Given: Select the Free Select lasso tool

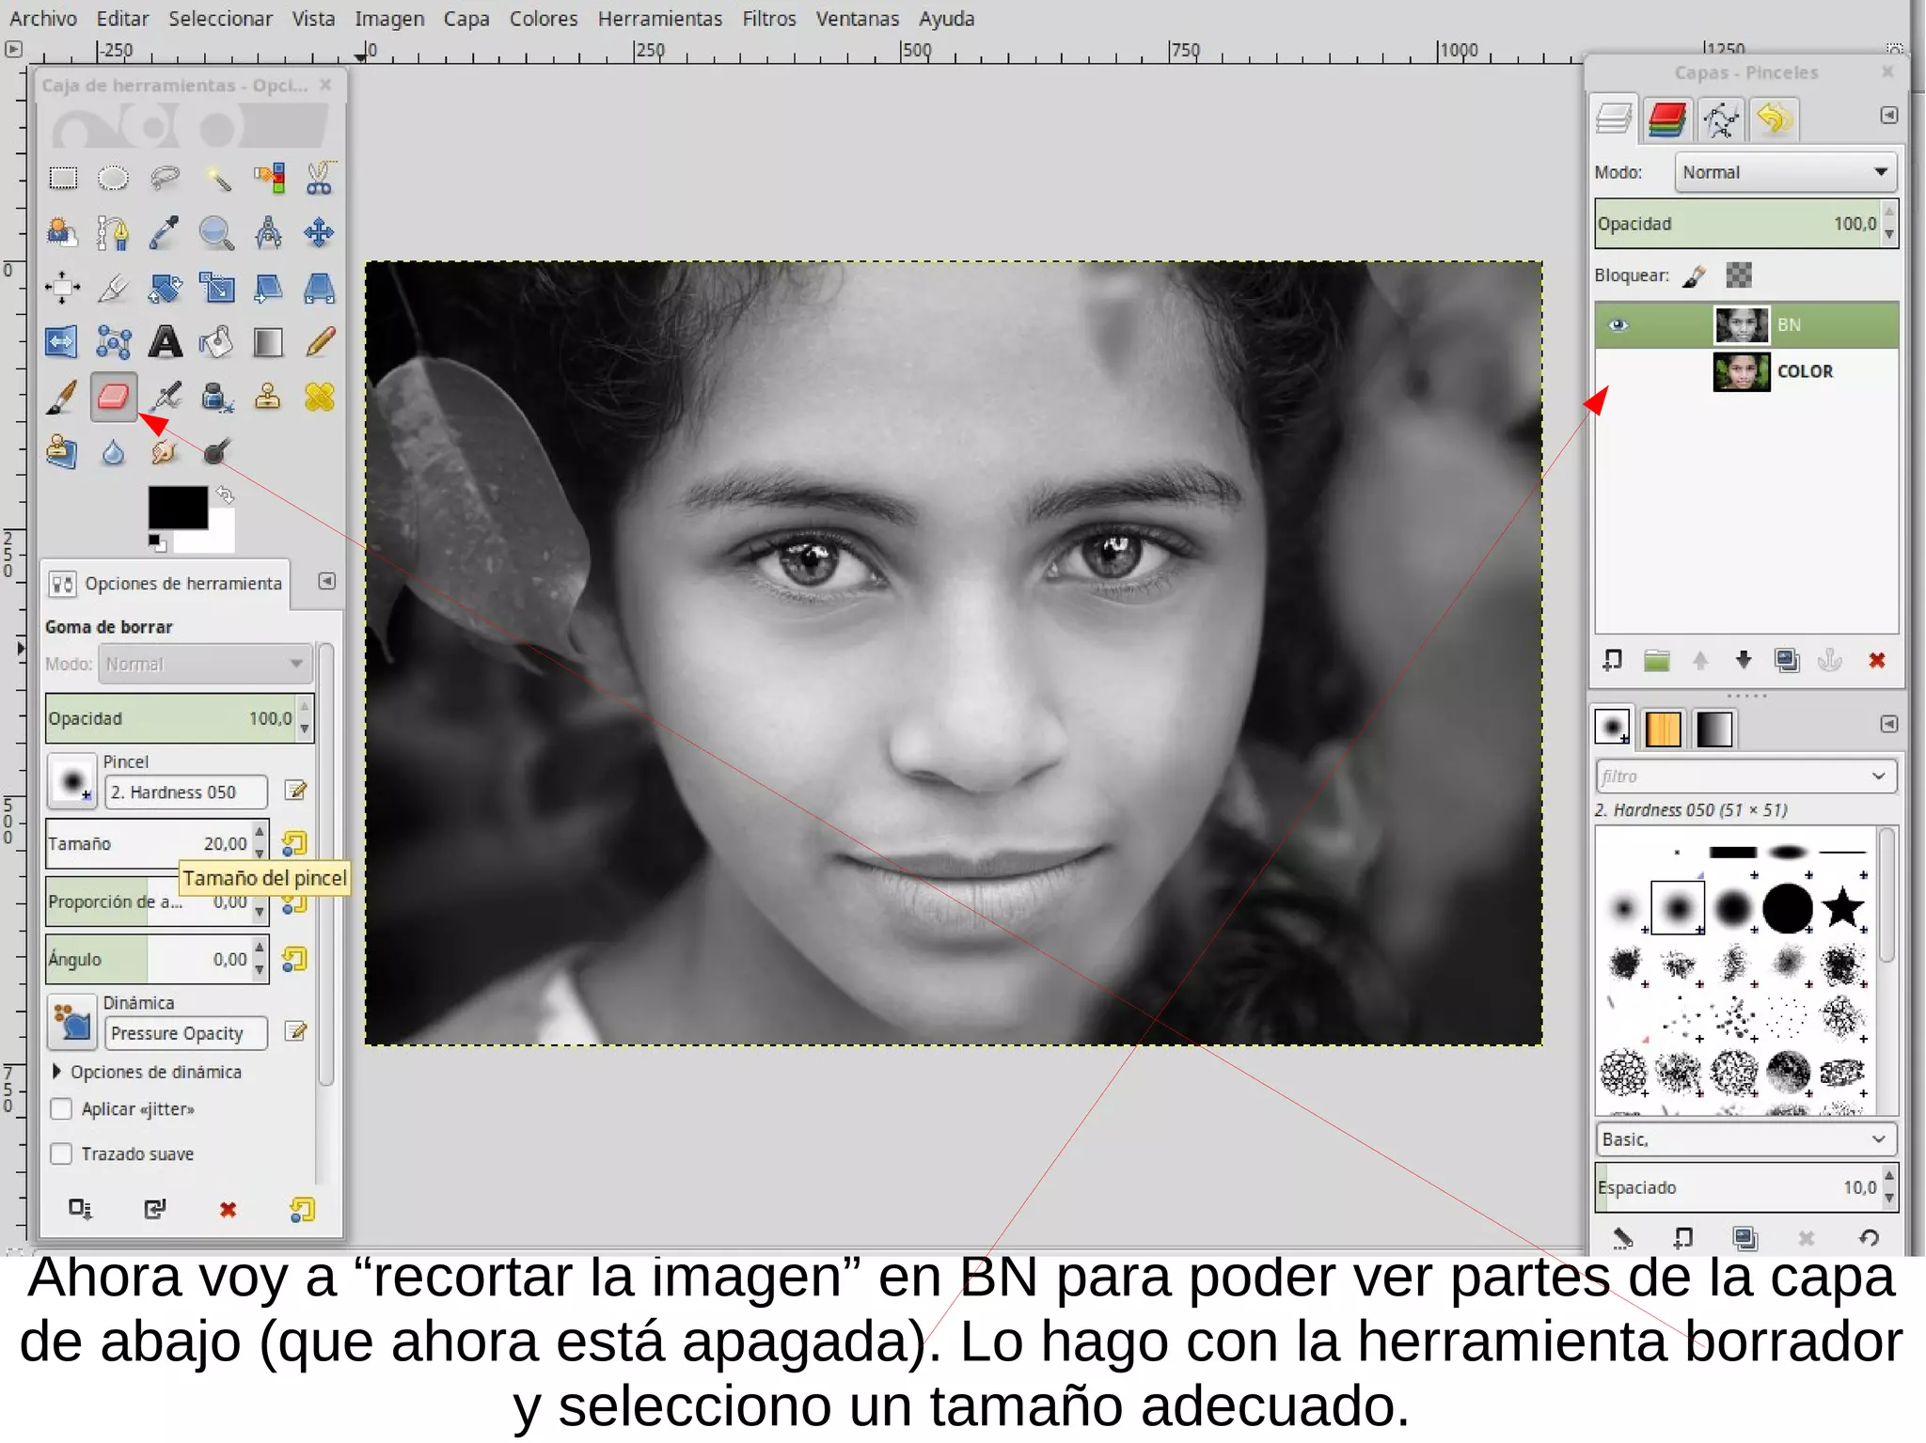Looking at the screenshot, I should 166,178.
